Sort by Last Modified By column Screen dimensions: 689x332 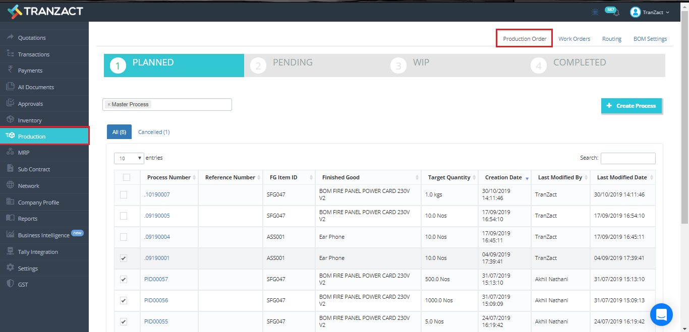pyautogui.click(x=560, y=177)
